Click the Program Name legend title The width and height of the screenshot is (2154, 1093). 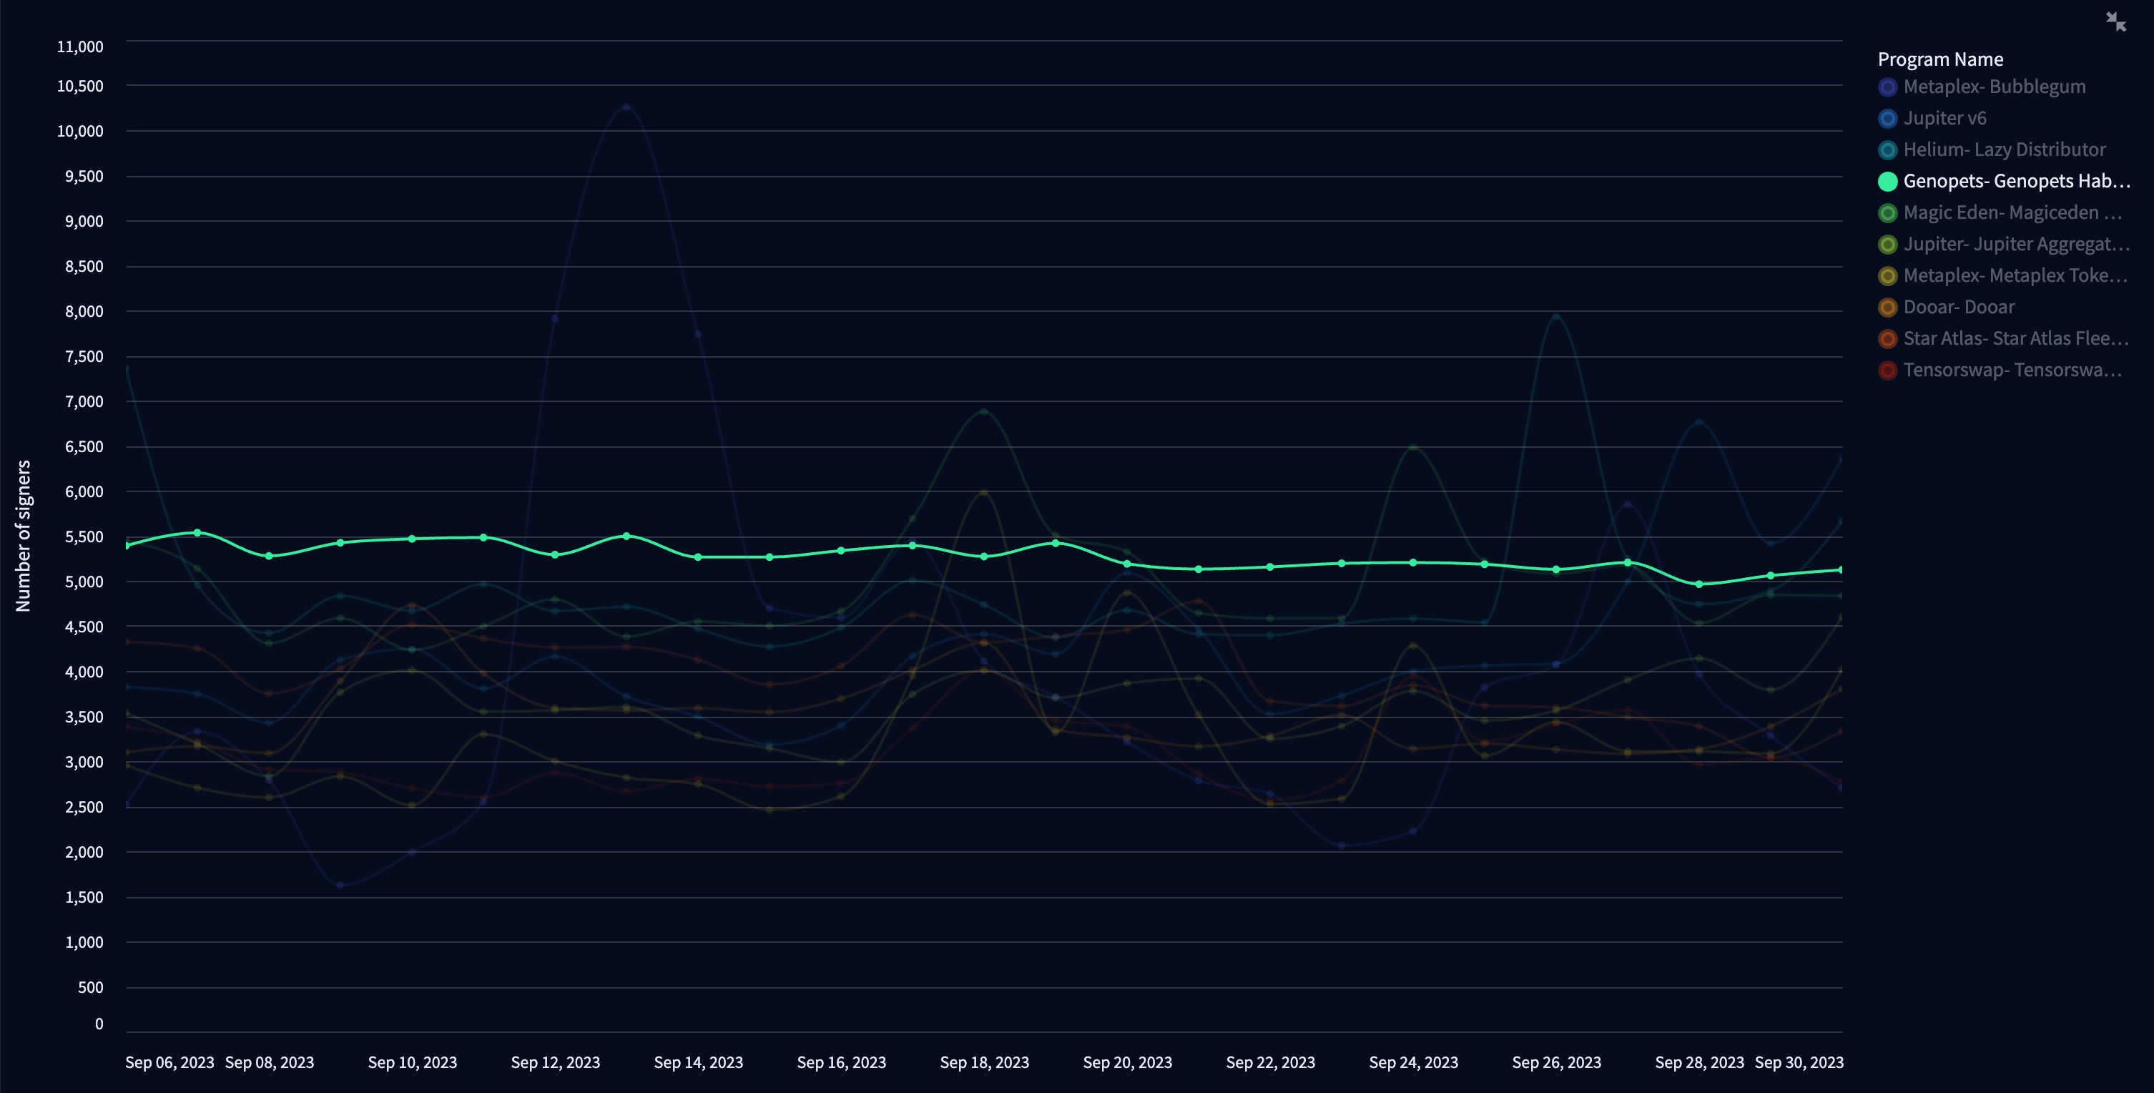pos(1940,59)
